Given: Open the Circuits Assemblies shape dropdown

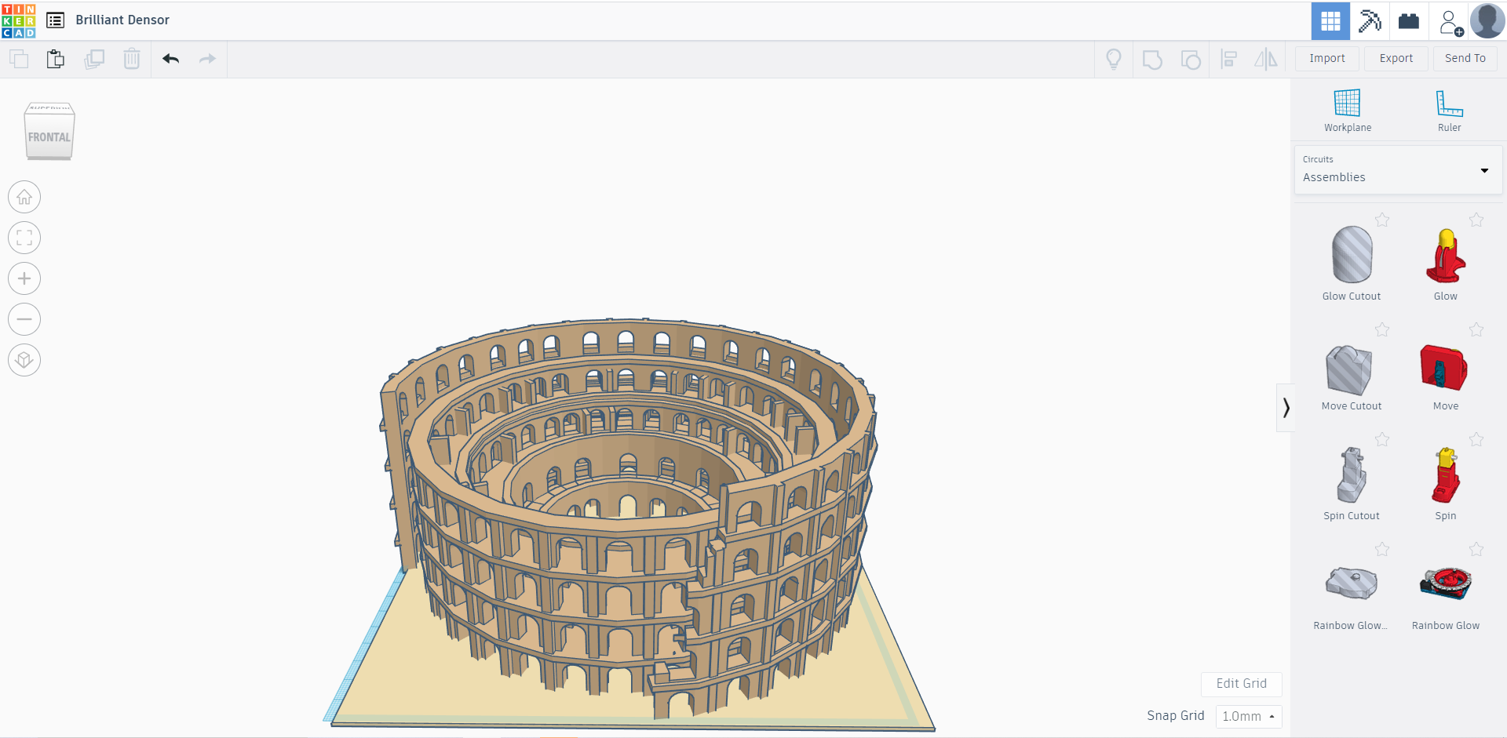Looking at the screenshot, I should click(1398, 169).
